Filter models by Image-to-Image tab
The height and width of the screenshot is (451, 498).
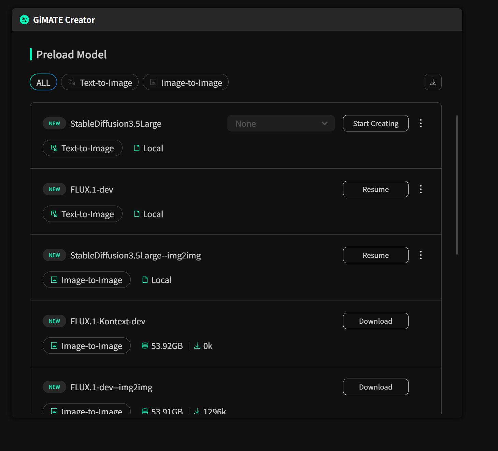point(186,82)
